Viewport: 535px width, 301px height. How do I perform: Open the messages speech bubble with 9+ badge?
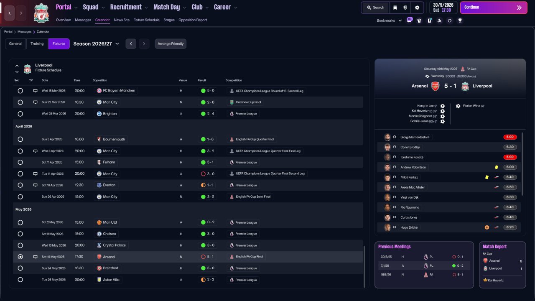tap(409, 20)
